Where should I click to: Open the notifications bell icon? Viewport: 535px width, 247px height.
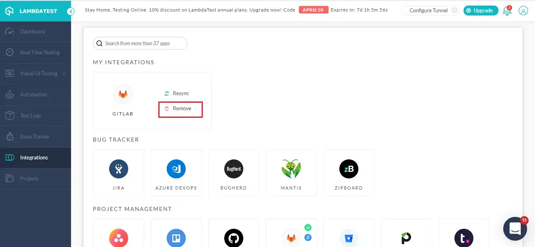click(x=507, y=11)
